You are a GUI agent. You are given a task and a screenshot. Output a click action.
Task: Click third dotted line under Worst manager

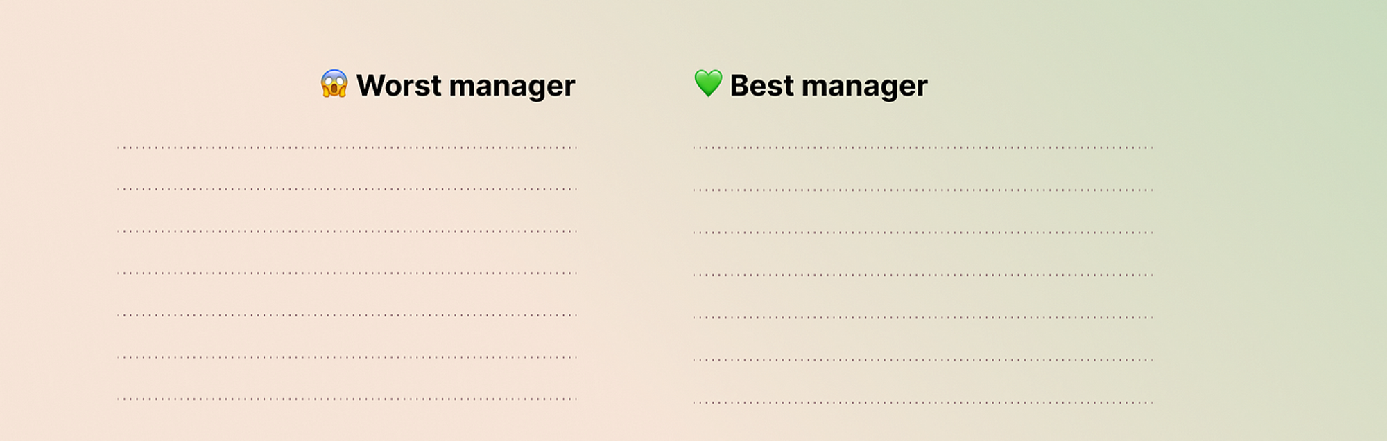pos(347,231)
